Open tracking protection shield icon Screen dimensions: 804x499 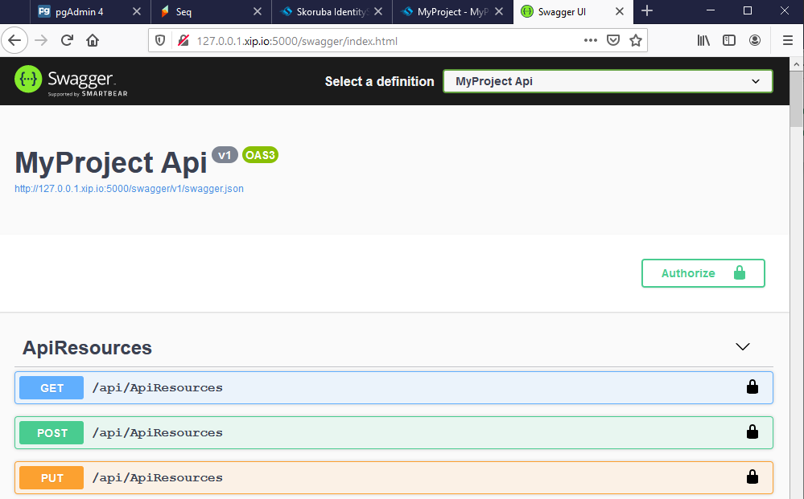click(x=160, y=40)
